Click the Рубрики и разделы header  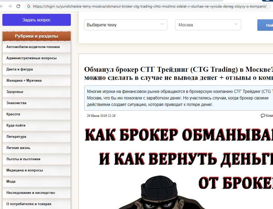[37, 36]
